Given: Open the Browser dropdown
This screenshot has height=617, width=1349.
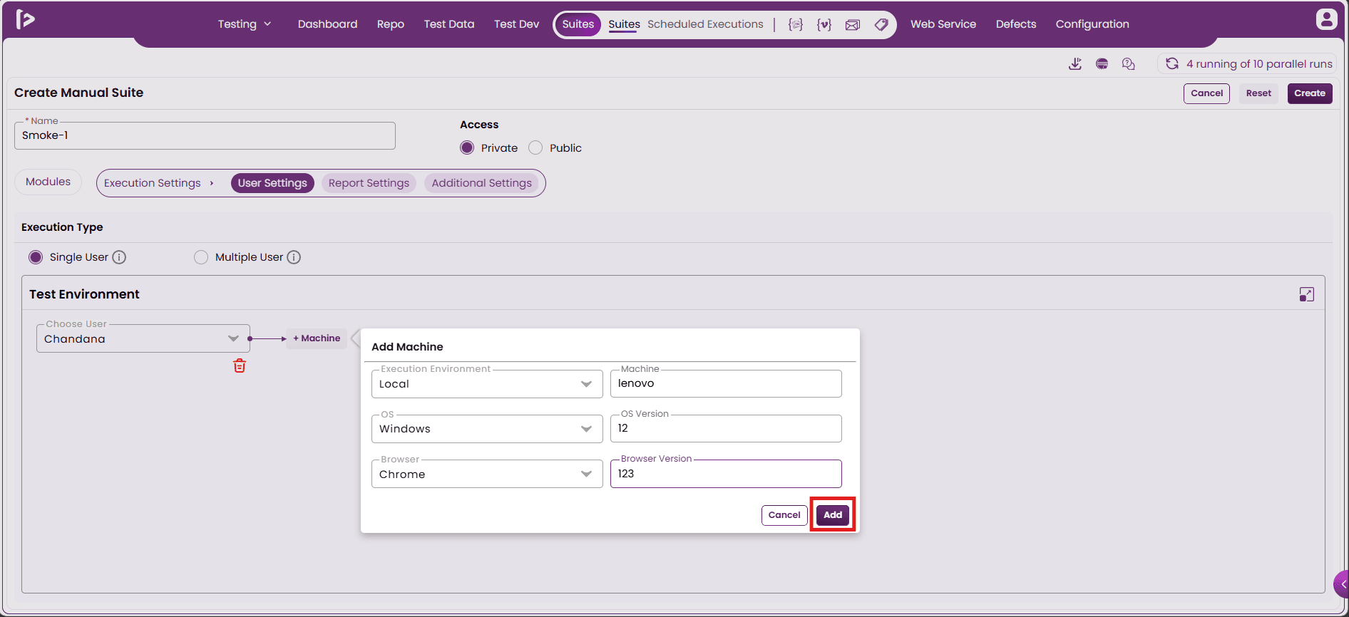Looking at the screenshot, I should point(487,474).
